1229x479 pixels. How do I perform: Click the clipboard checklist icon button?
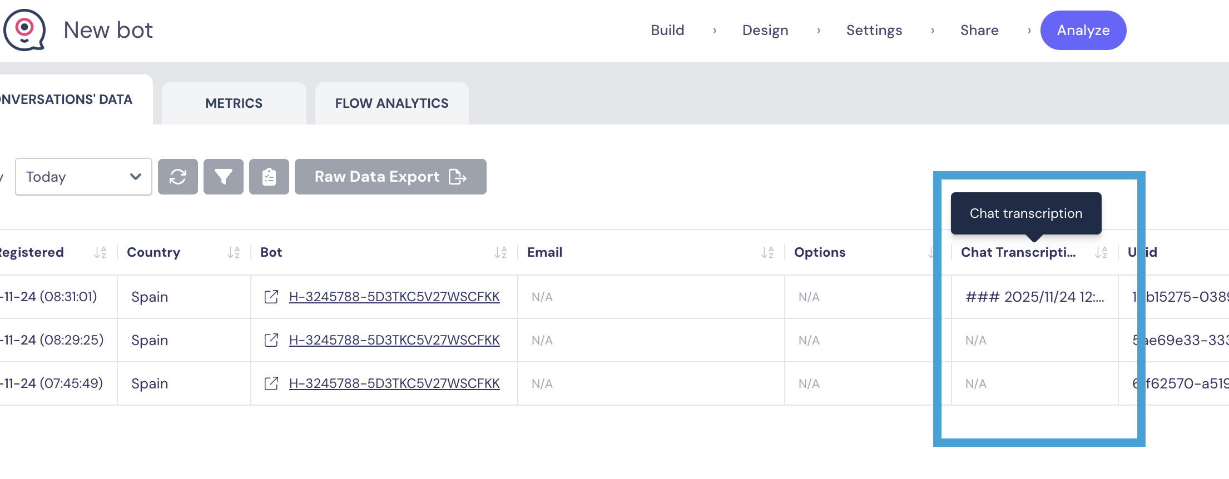[x=269, y=177]
